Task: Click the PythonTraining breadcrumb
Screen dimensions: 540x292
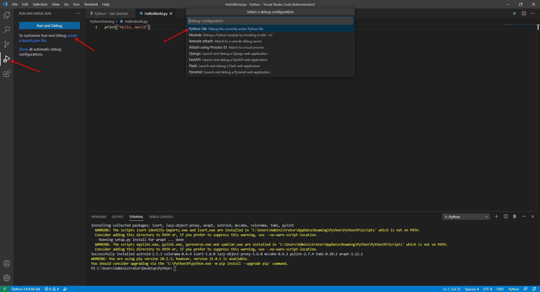Action: tap(102, 21)
